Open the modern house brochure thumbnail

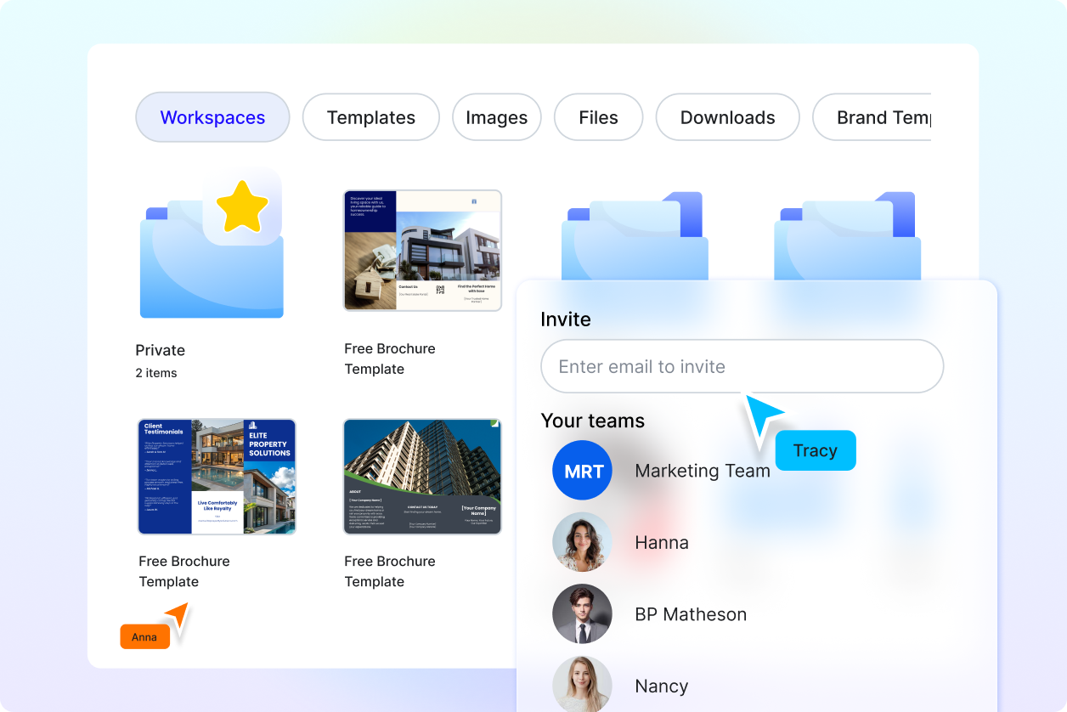click(x=422, y=251)
